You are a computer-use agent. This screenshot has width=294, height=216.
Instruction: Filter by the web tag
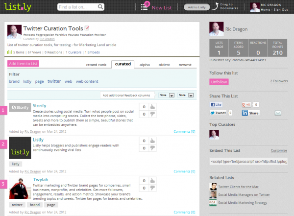pos(68,81)
